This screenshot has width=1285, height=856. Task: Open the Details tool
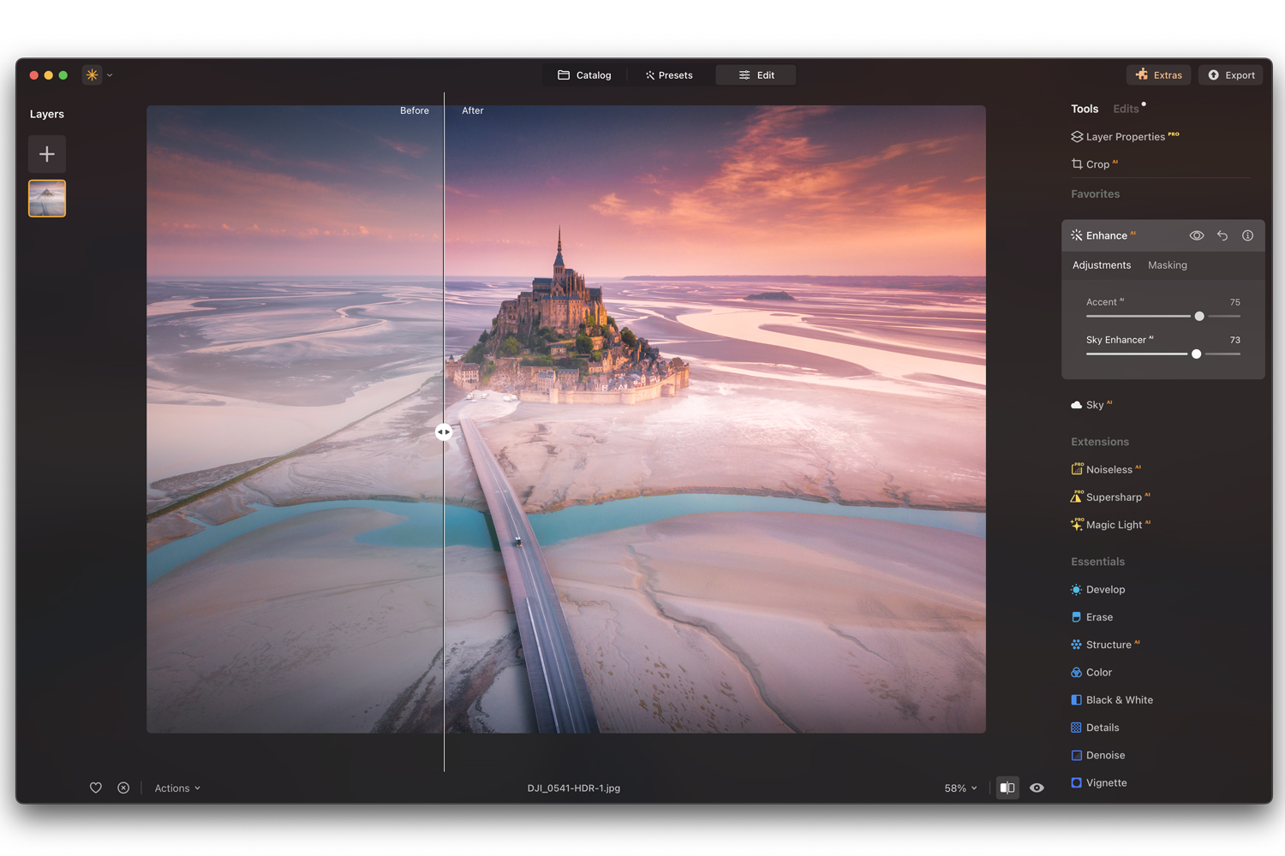coord(1095,728)
